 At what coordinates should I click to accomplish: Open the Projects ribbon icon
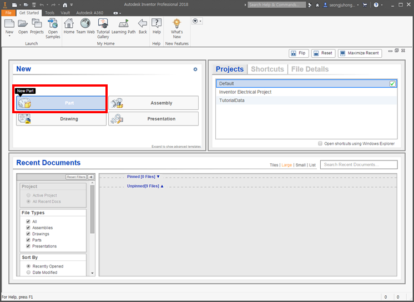(37, 24)
